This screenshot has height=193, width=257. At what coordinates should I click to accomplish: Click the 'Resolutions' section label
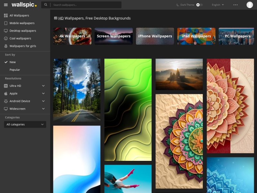[13, 78]
